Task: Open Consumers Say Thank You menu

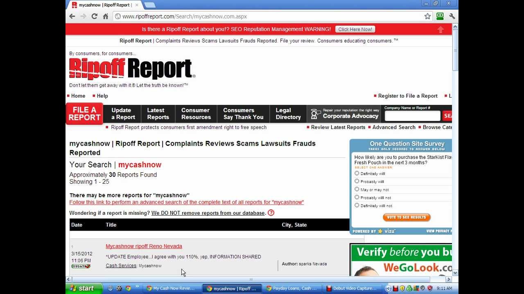Action: (243, 114)
